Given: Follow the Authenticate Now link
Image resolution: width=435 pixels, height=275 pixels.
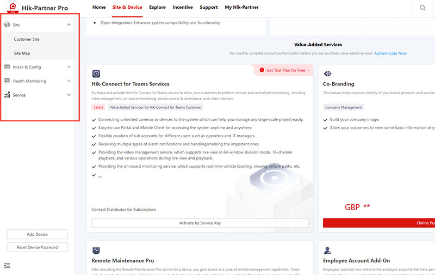Looking at the screenshot, I should click(390, 53).
